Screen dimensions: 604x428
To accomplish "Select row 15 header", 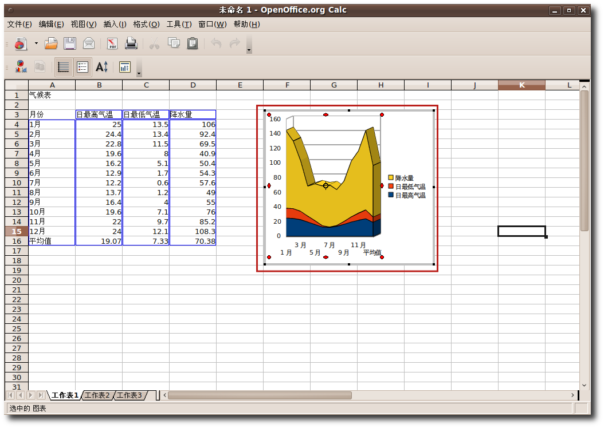I will [17, 231].
